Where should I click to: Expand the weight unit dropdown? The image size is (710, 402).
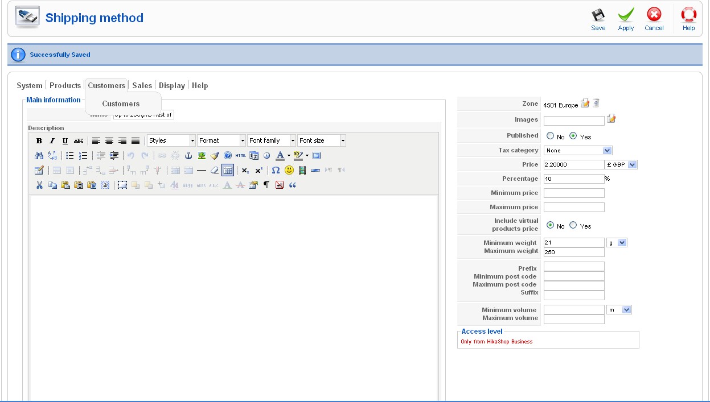tap(617, 243)
